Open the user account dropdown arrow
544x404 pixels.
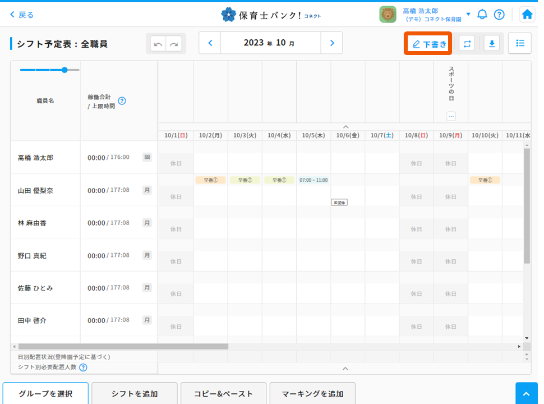coord(468,14)
